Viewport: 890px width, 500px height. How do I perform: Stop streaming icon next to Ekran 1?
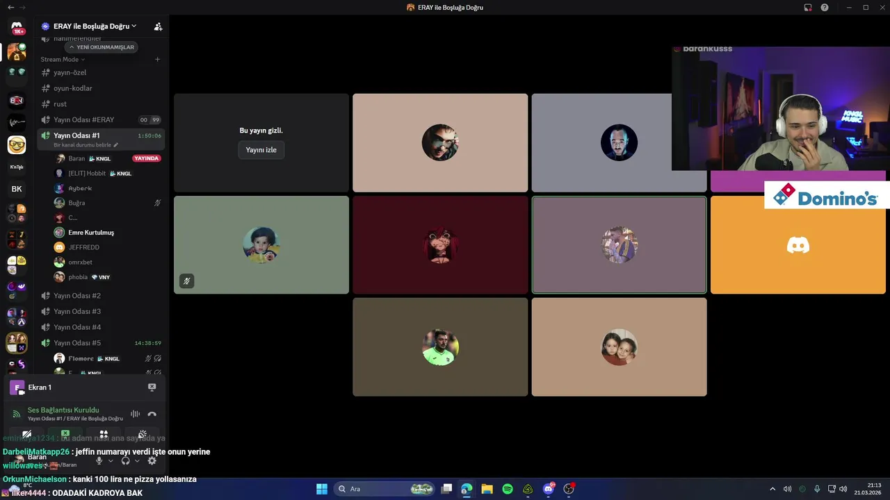[152, 387]
